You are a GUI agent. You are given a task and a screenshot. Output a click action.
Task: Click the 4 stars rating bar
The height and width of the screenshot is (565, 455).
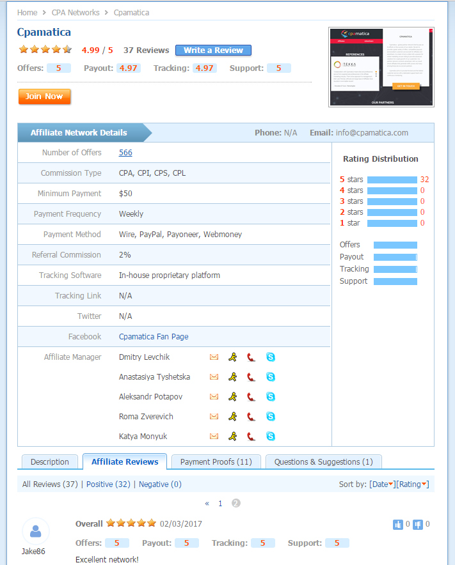[392, 190]
